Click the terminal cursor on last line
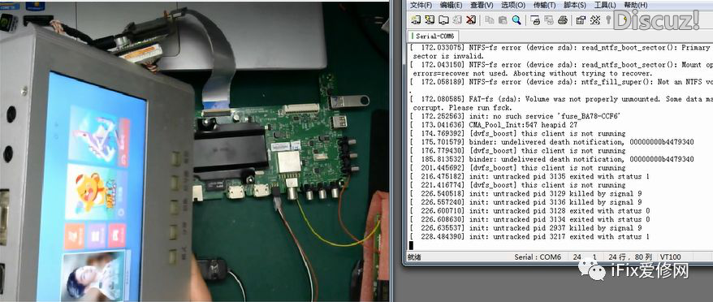The image size is (713, 302). tap(411, 246)
